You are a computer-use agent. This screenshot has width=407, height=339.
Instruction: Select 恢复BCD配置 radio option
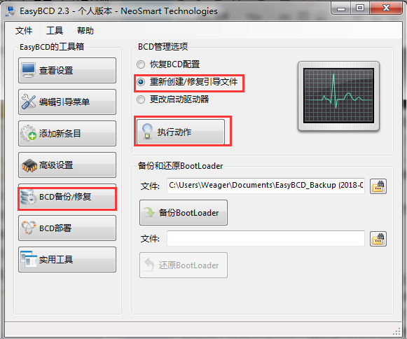point(141,64)
